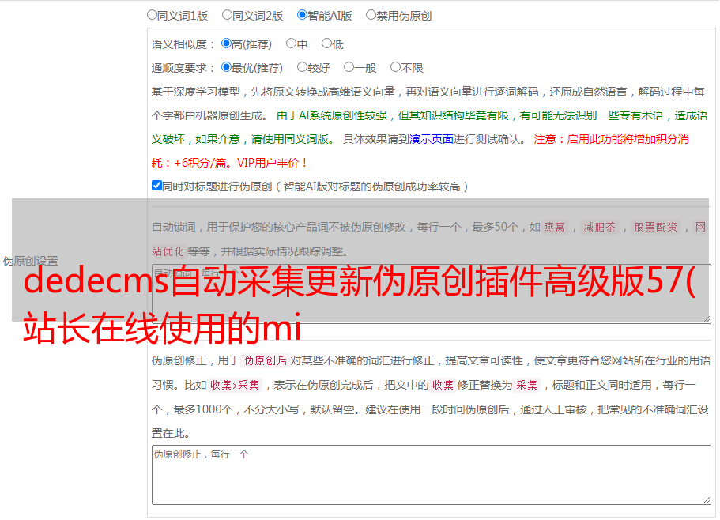The width and height of the screenshot is (720, 520).
Task: Set 通顺度要求 to 不限
Action: [x=395, y=67]
